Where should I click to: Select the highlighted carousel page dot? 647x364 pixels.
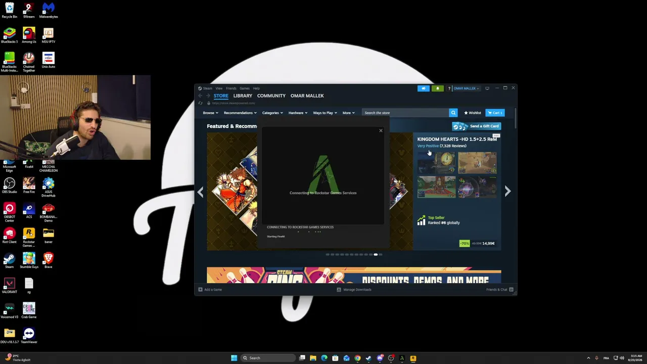pos(376,255)
